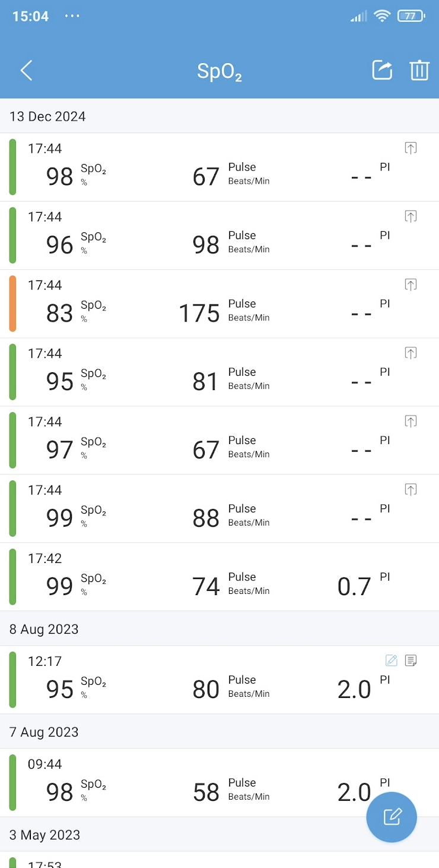
Task: Open the share/export icon in header
Action: click(383, 70)
